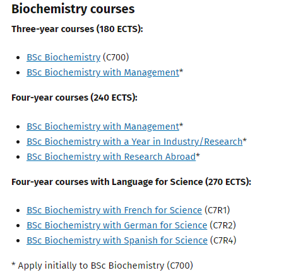Click the asterisk after Year in Industry/Research link

point(245,140)
